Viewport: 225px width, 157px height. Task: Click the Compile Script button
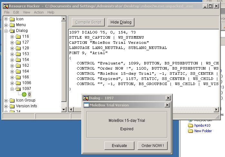[88, 22]
